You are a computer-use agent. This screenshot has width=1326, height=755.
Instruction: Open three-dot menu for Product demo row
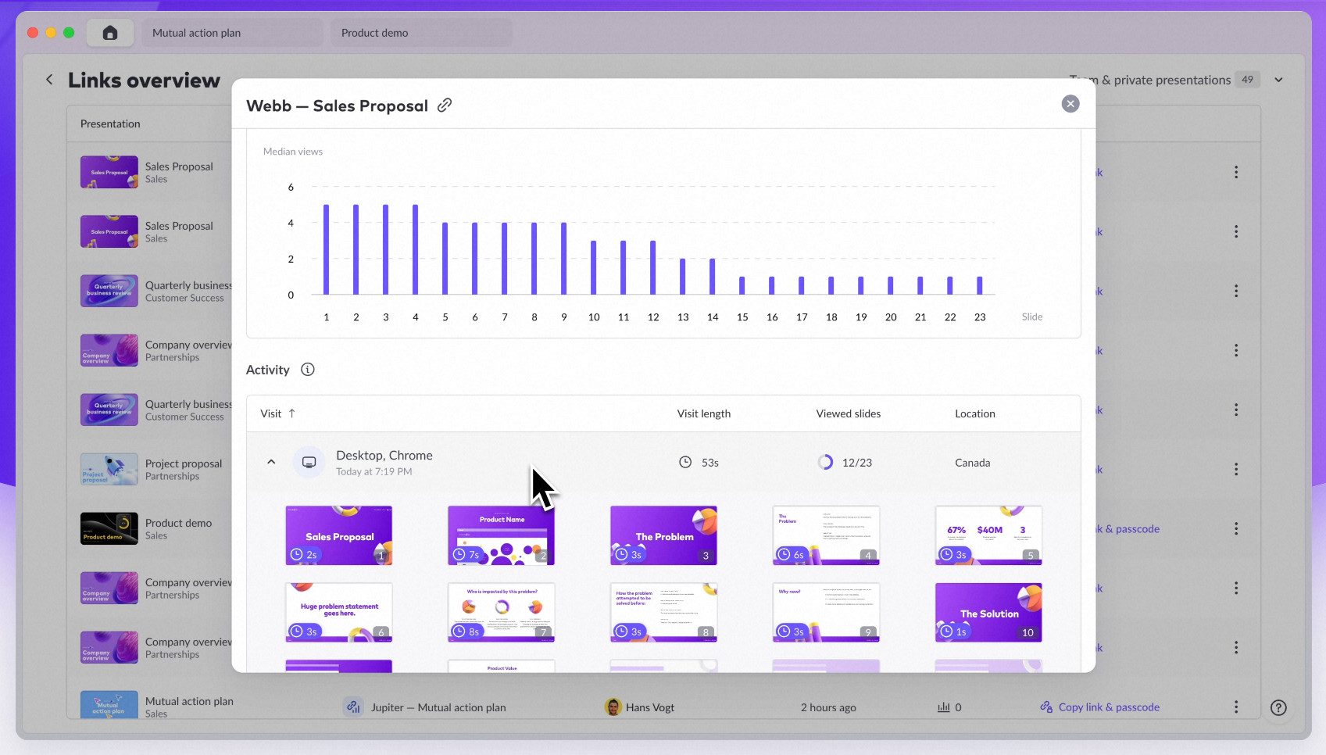(1235, 529)
